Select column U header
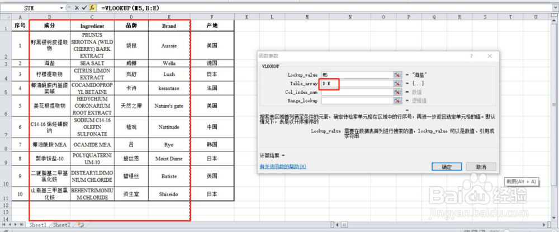Image resolution: width=559 pixels, height=232 pixels. point(536,17)
